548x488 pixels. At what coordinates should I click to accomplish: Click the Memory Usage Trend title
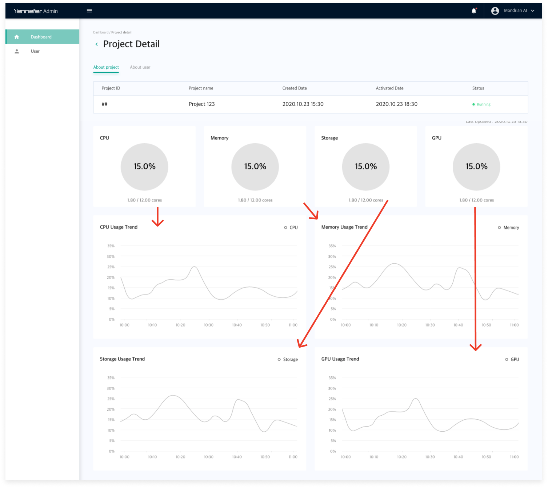pyautogui.click(x=344, y=227)
